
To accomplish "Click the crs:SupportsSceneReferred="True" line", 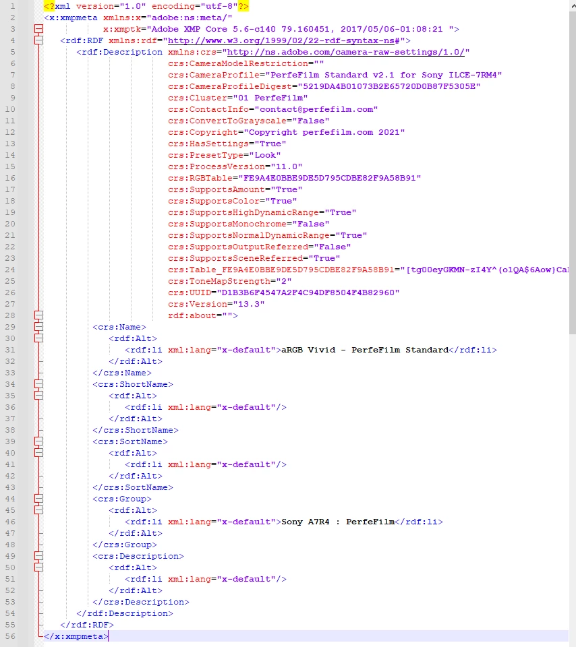I will click(254, 258).
